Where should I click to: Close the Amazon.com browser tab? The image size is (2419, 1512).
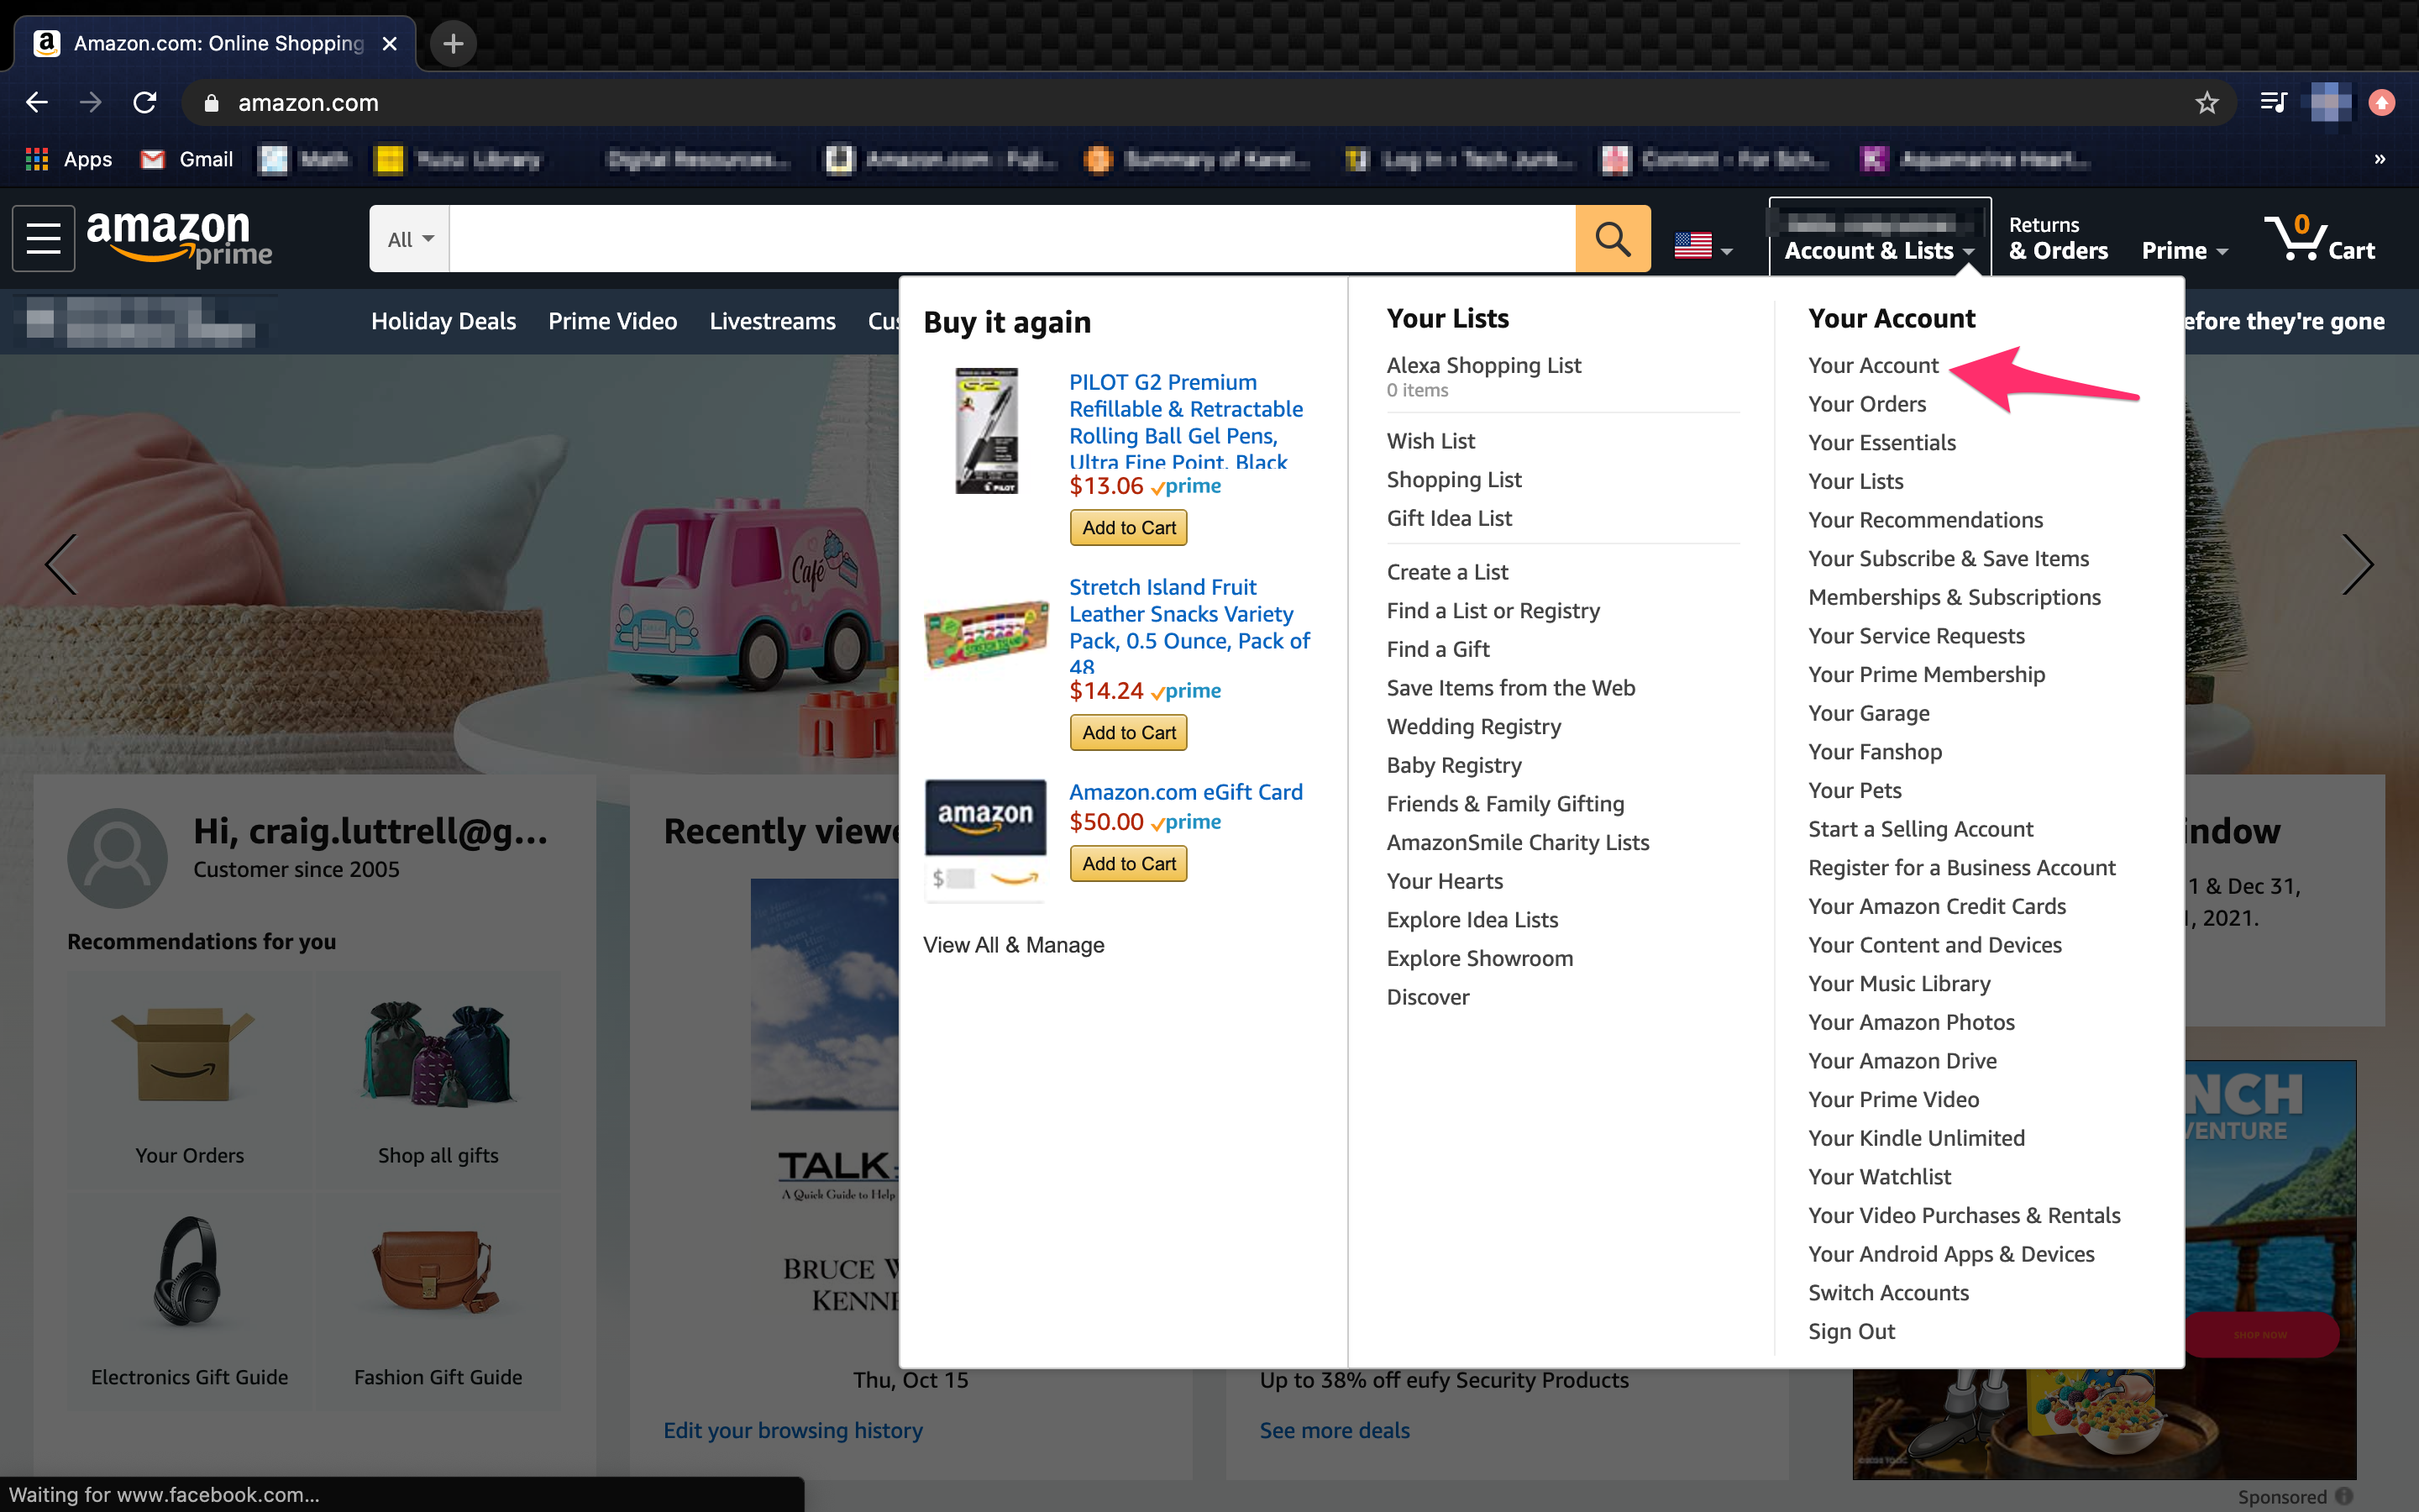tap(390, 43)
